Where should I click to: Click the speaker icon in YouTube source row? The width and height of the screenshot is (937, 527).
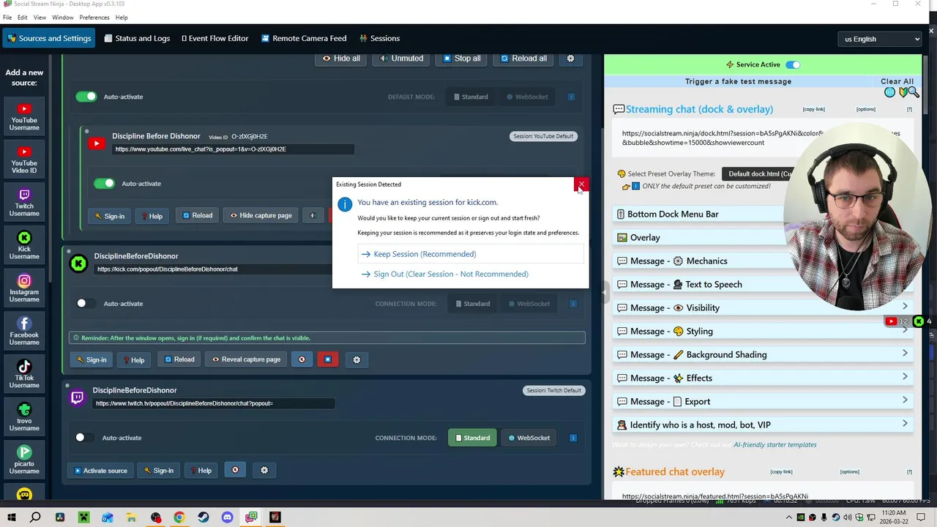[x=313, y=216]
